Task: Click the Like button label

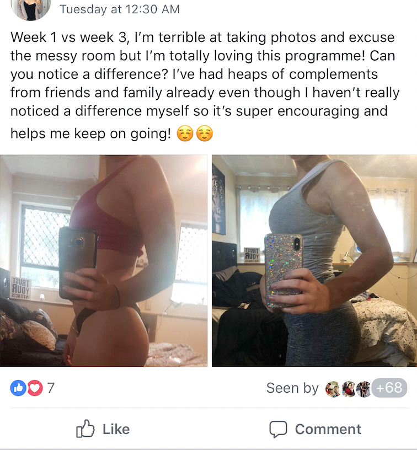Action: click(116, 430)
